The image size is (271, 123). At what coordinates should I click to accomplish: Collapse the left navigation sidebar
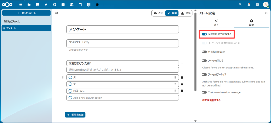(x=56, y=13)
